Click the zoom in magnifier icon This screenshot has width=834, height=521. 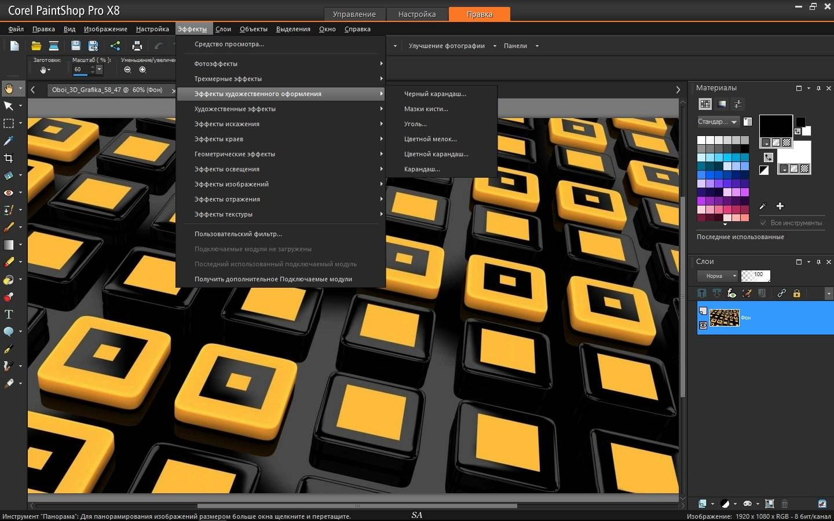coord(142,69)
